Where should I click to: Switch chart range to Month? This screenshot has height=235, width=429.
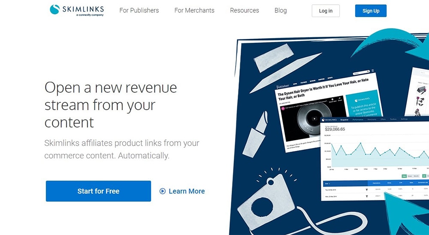tap(415, 176)
